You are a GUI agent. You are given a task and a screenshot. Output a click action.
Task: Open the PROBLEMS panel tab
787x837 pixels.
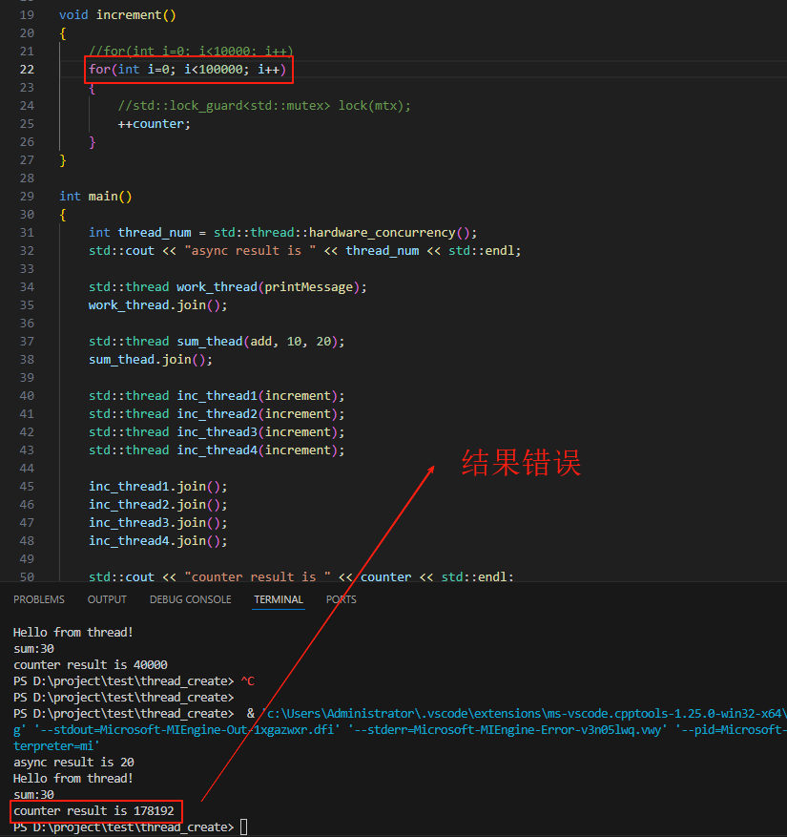[x=39, y=599]
